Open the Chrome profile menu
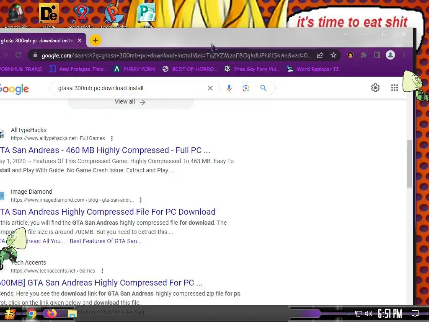This screenshot has height=322, width=429. [x=390, y=55]
